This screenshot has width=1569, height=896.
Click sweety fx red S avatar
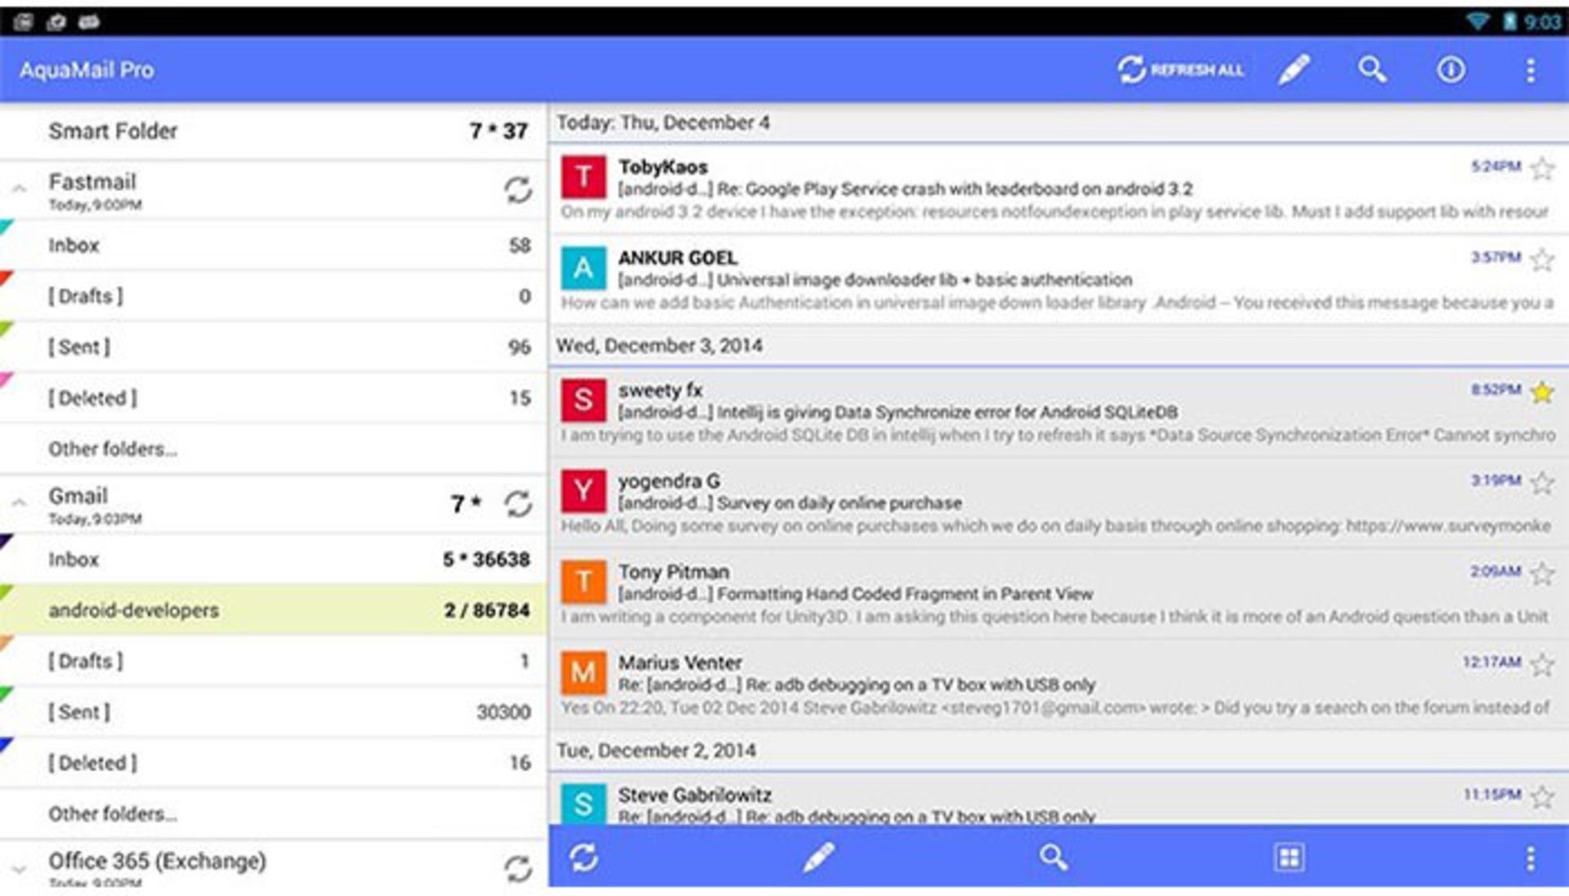click(x=583, y=400)
